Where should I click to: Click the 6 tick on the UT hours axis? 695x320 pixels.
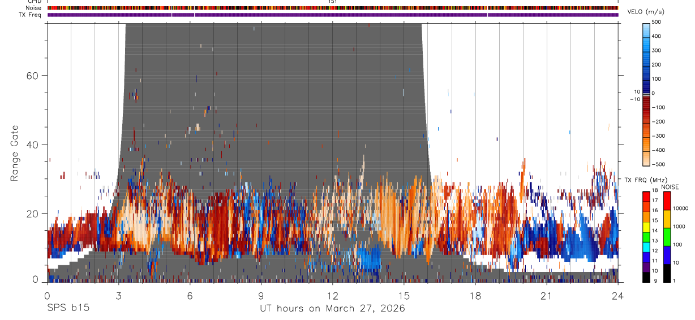(190, 295)
